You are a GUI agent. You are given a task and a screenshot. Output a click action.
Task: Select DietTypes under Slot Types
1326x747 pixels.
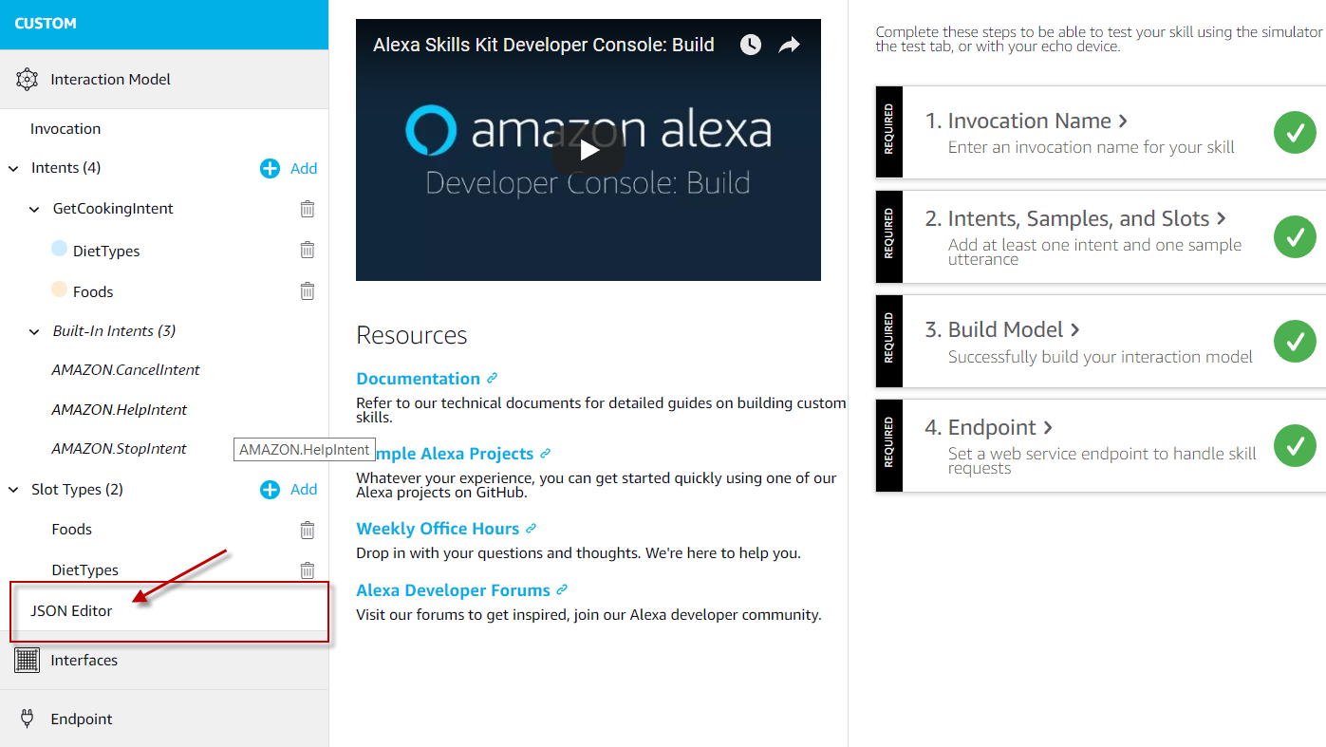(85, 570)
